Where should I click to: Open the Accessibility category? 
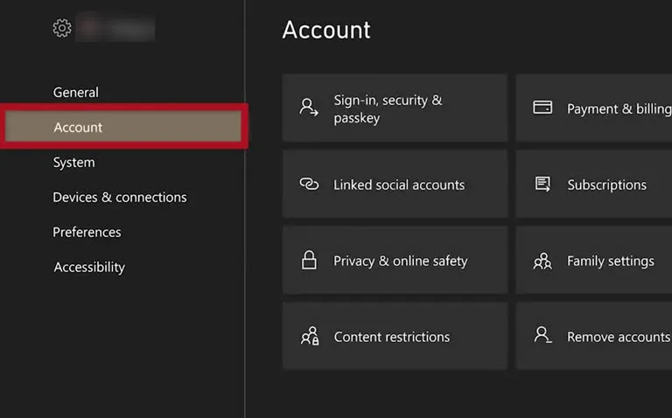[x=89, y=267]
